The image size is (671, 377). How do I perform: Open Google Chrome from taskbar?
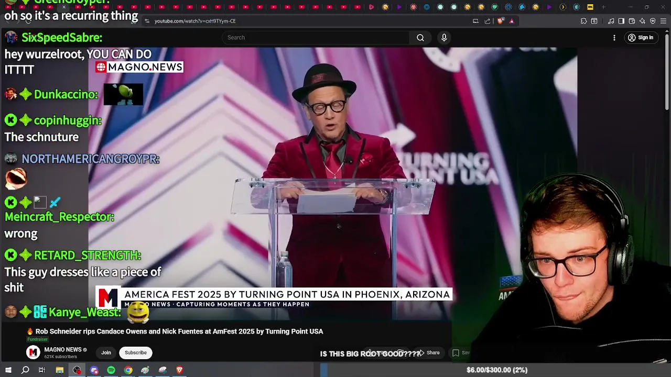pyautogui.click(x=128, y=370)
